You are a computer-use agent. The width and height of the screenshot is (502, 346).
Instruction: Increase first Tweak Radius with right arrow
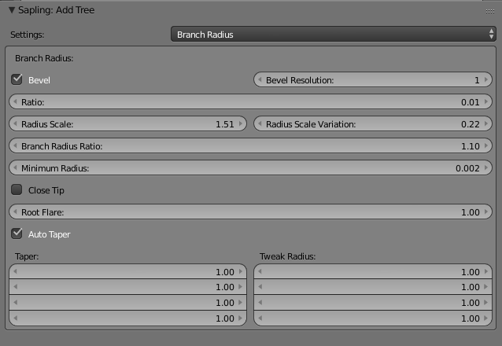pyautogui.click(x=486, y=271)
